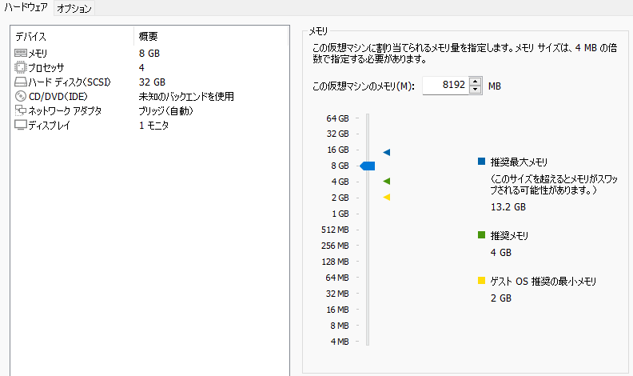Click the MB unit label beside the field
This screenshot has width=633, height=376.
(495, 86)
